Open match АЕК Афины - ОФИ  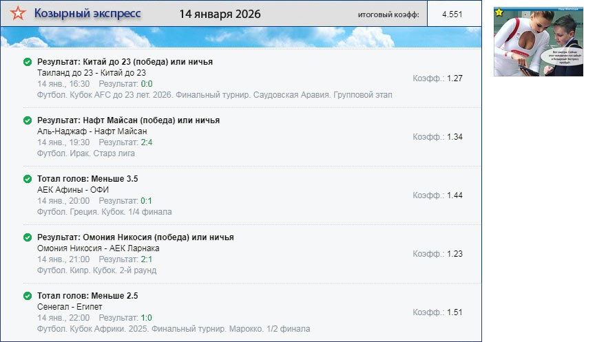(x=73, y=190)
